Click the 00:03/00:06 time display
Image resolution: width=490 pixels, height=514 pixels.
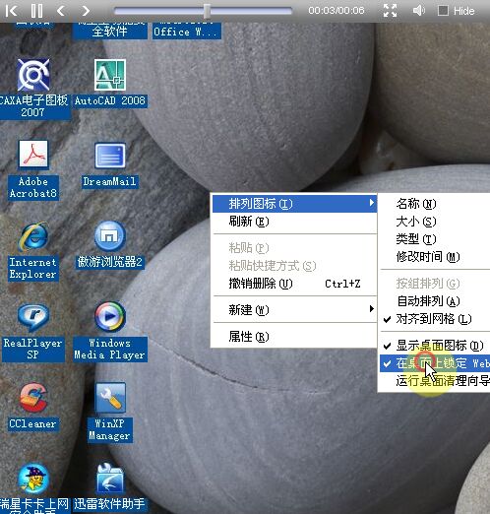[337, 11]
